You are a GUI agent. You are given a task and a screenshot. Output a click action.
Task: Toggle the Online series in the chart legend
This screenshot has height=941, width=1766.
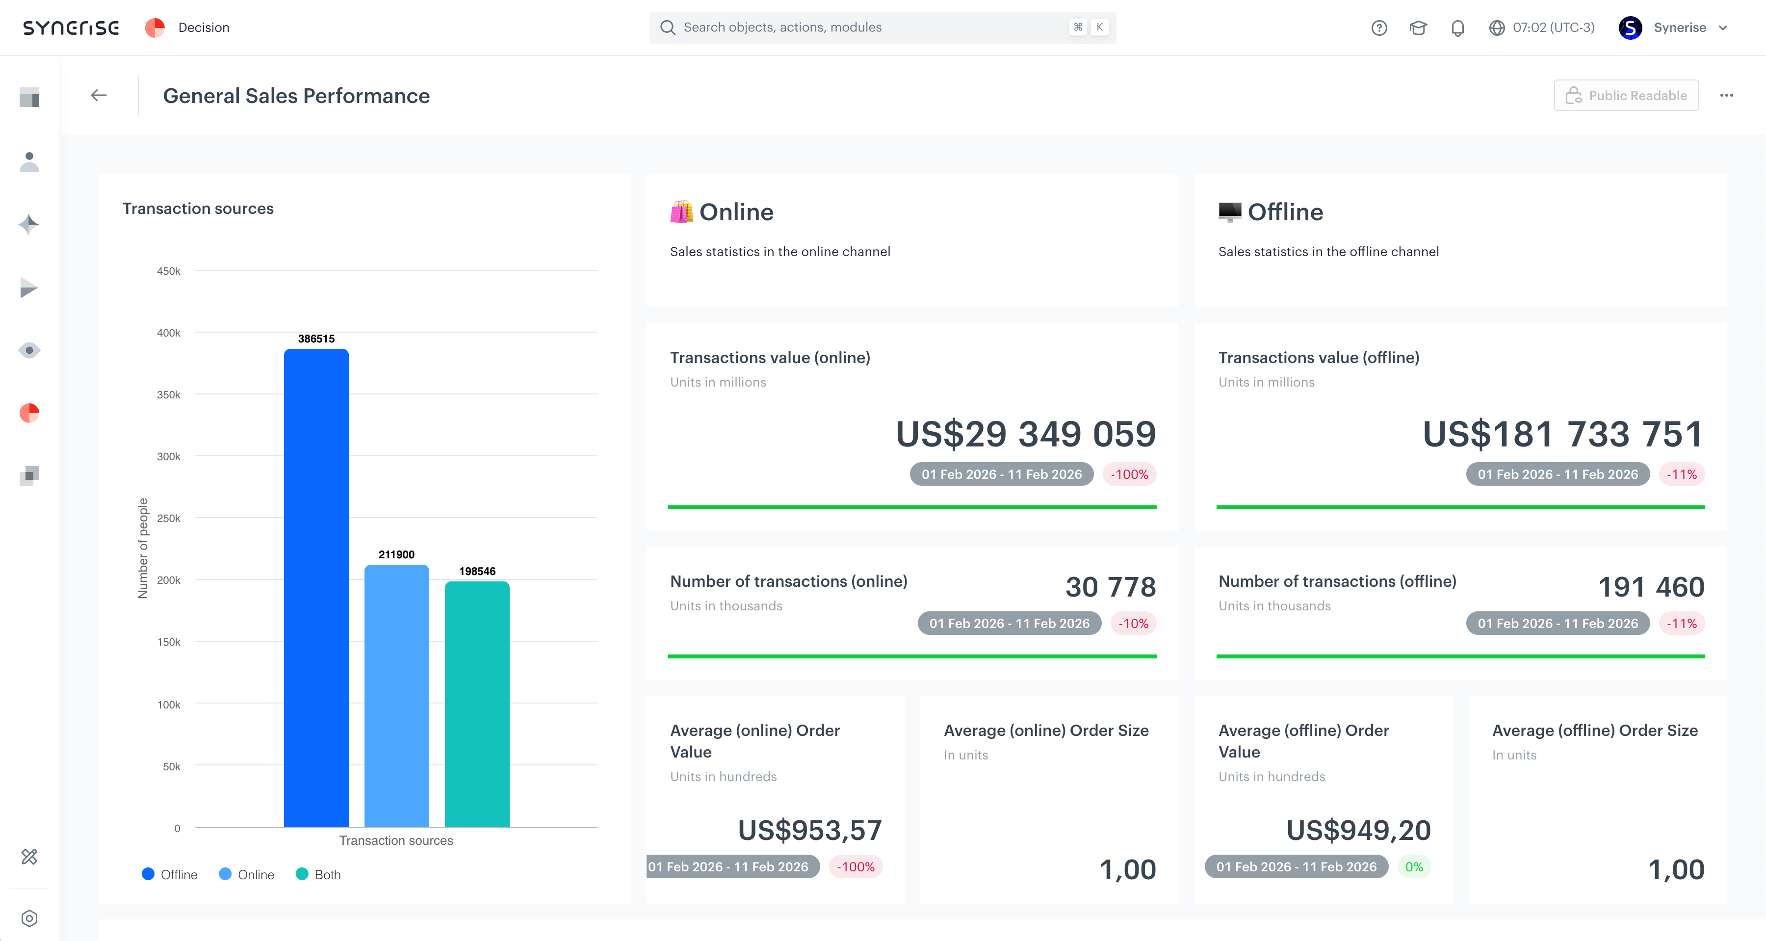[247, 874]
